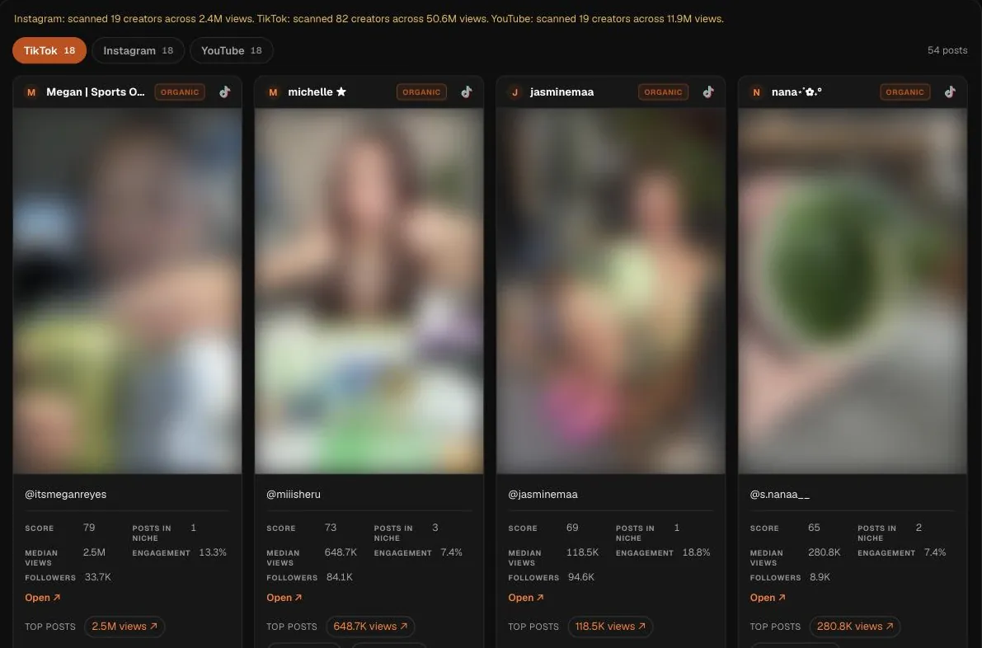
Task: Click the M avatar beside michelle
Action: pos(273,92)
